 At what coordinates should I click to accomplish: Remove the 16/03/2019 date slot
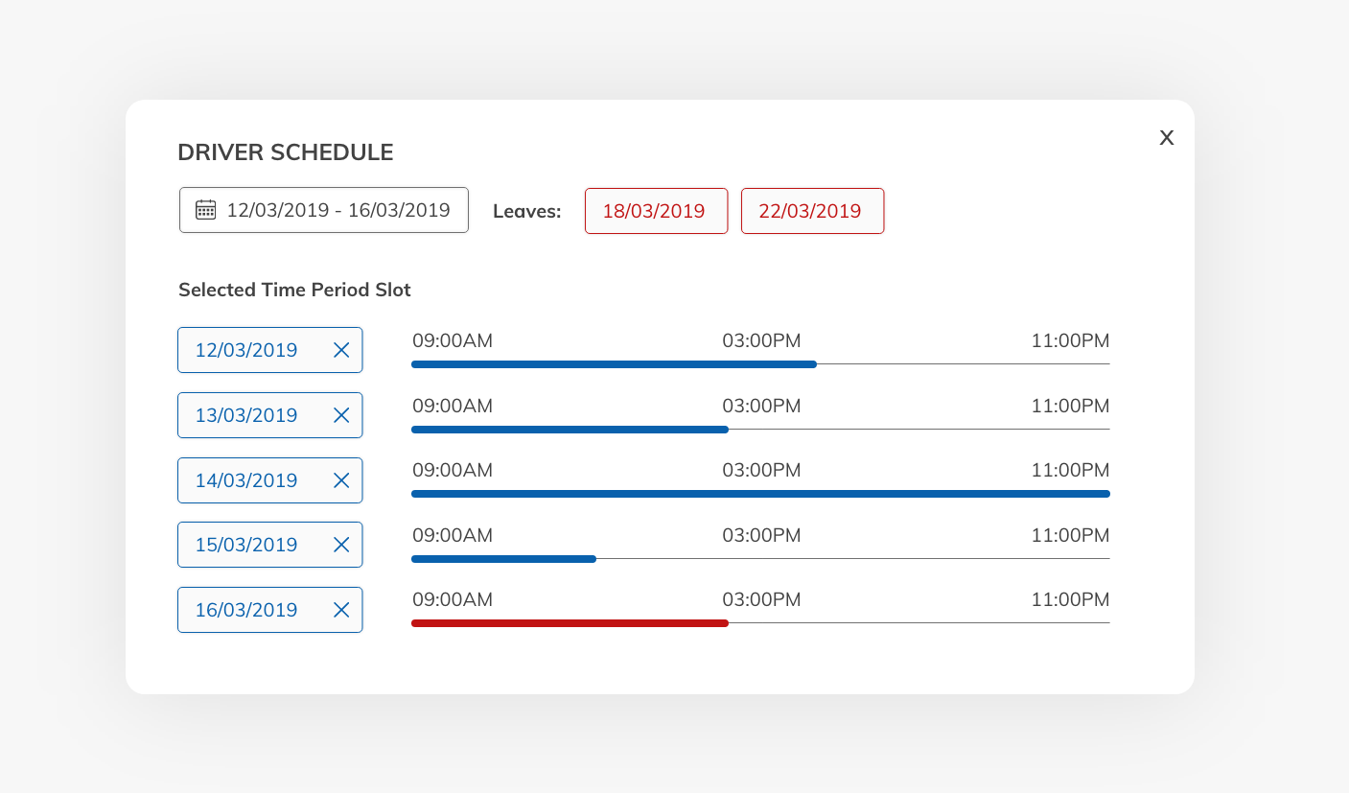pos(340,610)
